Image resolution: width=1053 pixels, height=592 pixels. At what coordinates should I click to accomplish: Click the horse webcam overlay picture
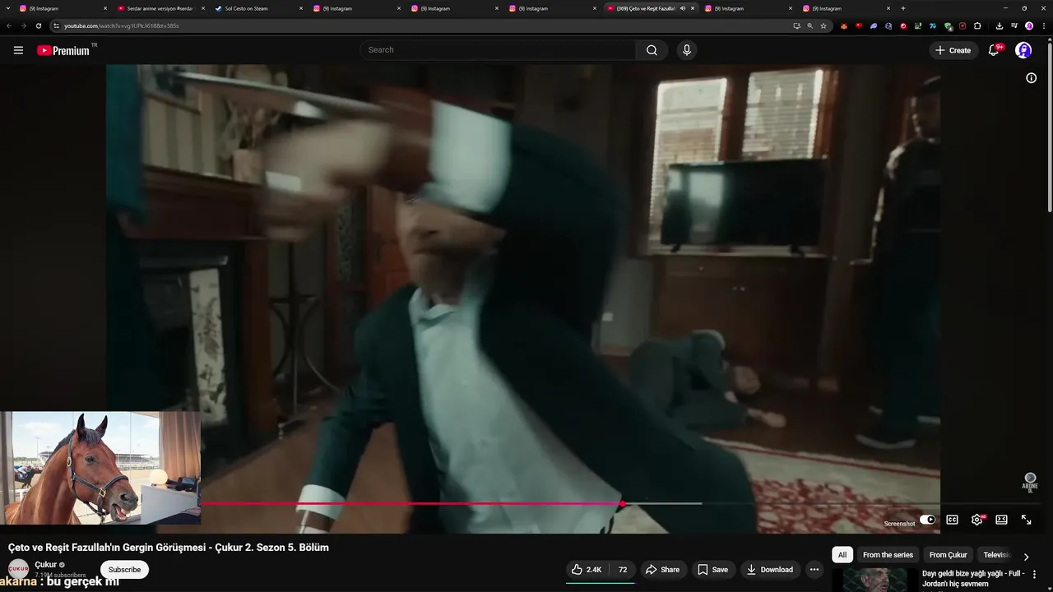pyautogui.click(x=100, y=468)
